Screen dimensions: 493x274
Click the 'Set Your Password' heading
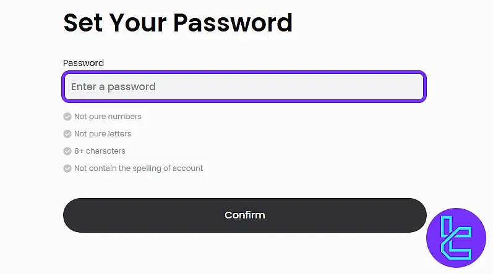[178, 23]
